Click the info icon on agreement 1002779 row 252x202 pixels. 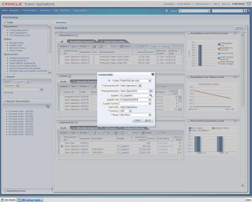tap(62, 146)
